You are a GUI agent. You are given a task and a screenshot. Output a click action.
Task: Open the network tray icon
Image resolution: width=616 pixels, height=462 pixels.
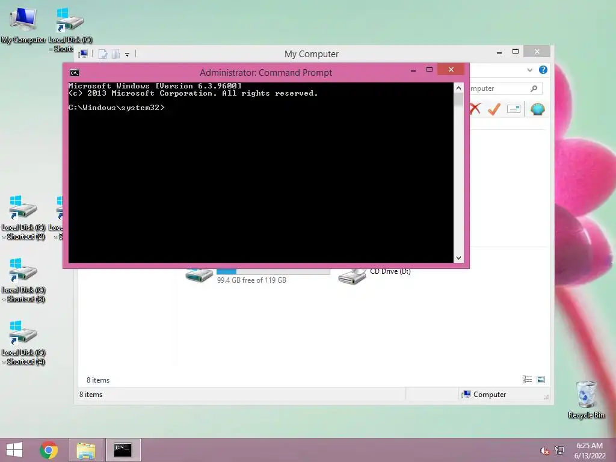coord(559,450)
